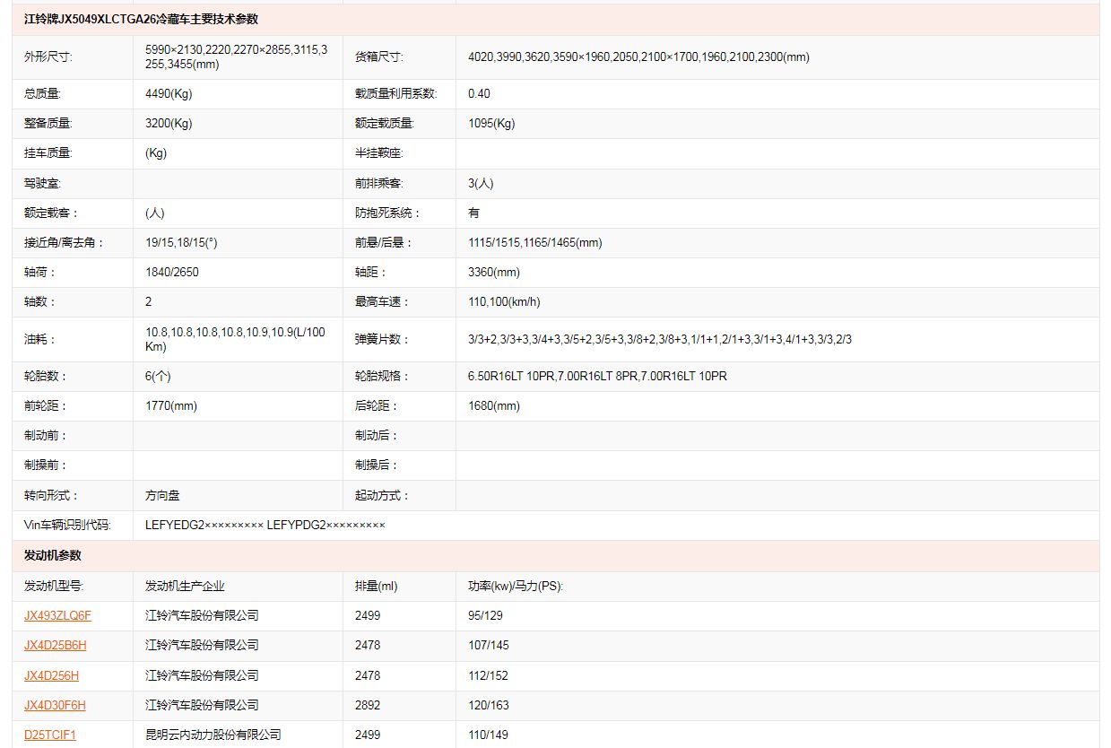The image size is (1111, 748).
Task: Click the 江铃牌JX5049XLCTGA26冷藏车主要技术参数 header
Action: coord(141,20)
